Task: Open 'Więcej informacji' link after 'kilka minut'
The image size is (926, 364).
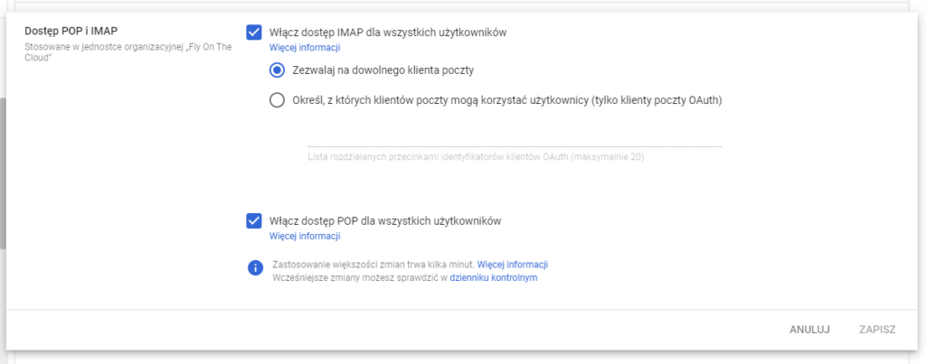Action: point(513,265)
